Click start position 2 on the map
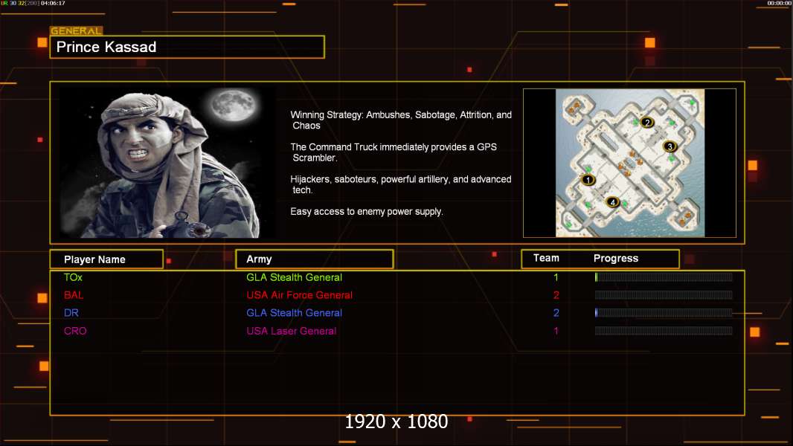793x446 pixels. (x=647, y=122)
